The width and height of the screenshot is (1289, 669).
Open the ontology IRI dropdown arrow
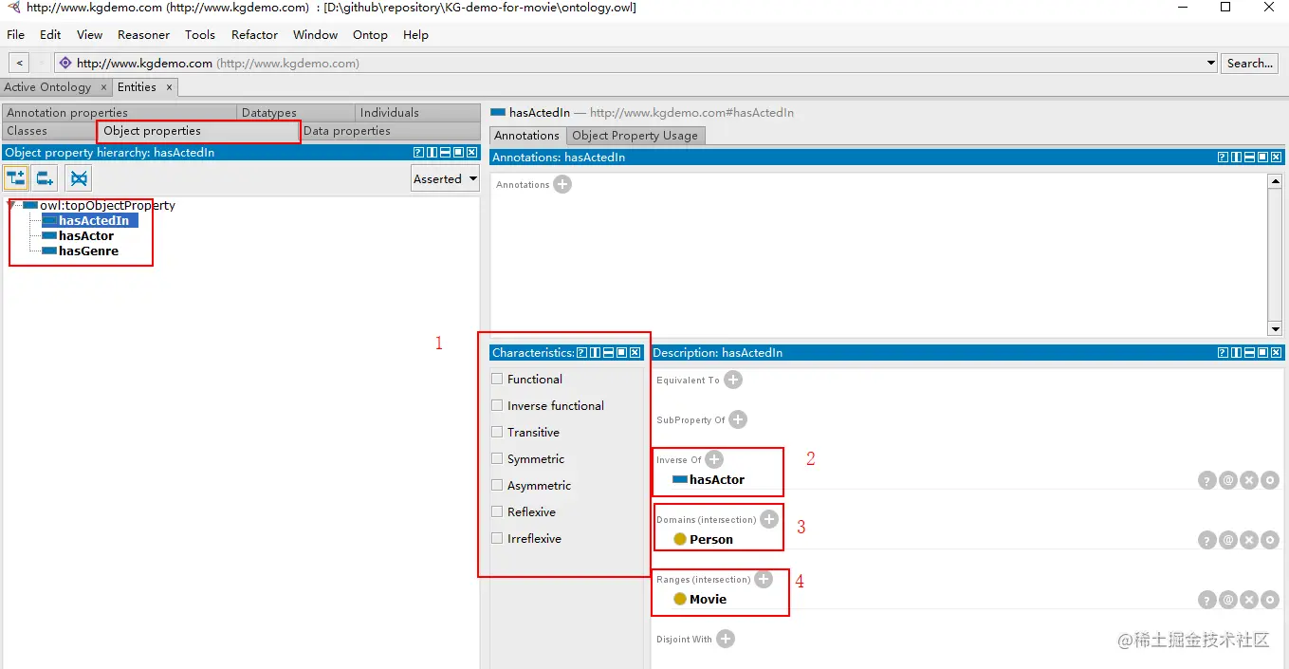[1210, 64]
